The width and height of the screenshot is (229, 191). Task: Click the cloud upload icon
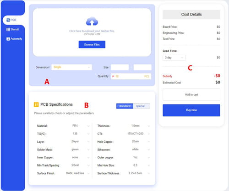[x=92, y=21]
